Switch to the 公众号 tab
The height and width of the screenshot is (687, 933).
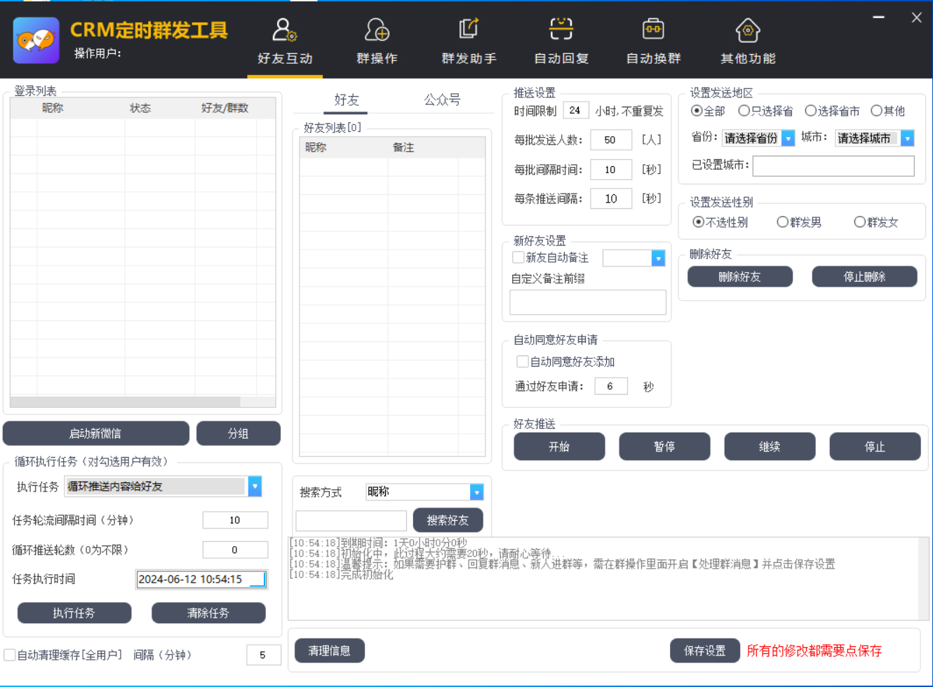click(442, 100)
